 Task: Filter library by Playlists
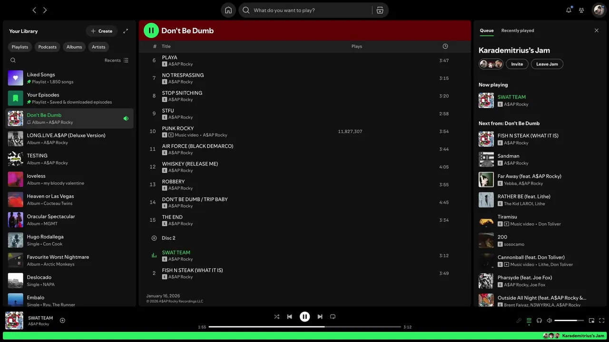pyautogui.click(x=20, y=47)
